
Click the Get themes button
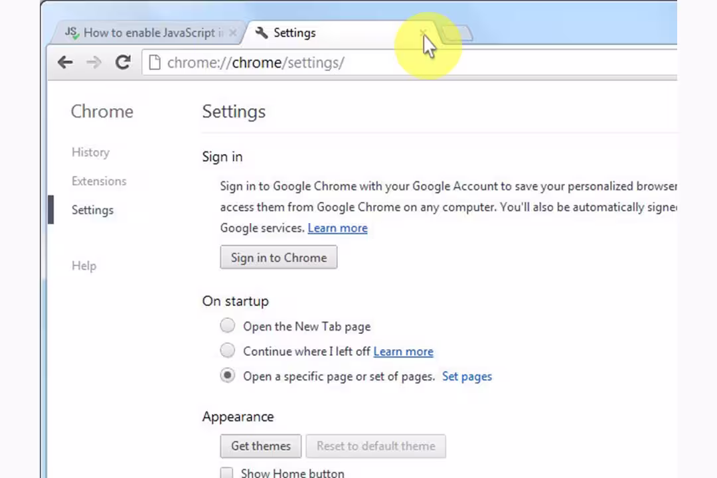260,446
